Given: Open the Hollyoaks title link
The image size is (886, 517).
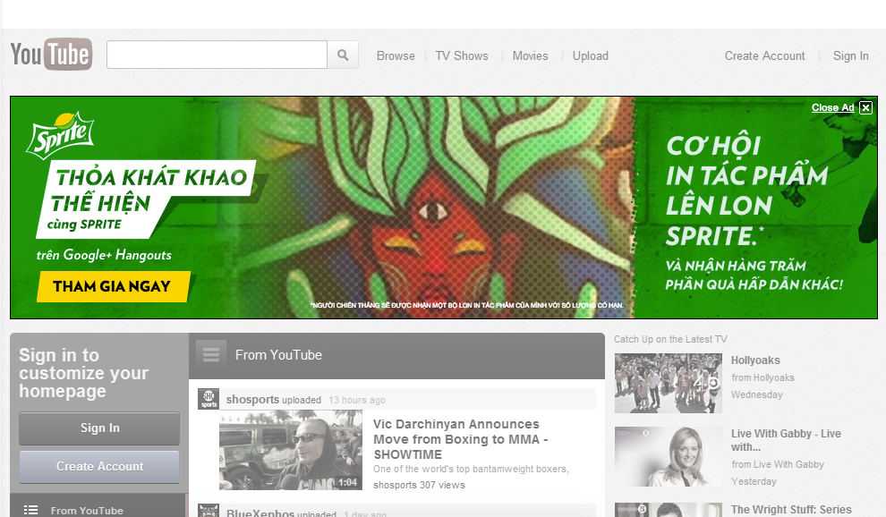Looking at the screenshot, I should 755,360.
